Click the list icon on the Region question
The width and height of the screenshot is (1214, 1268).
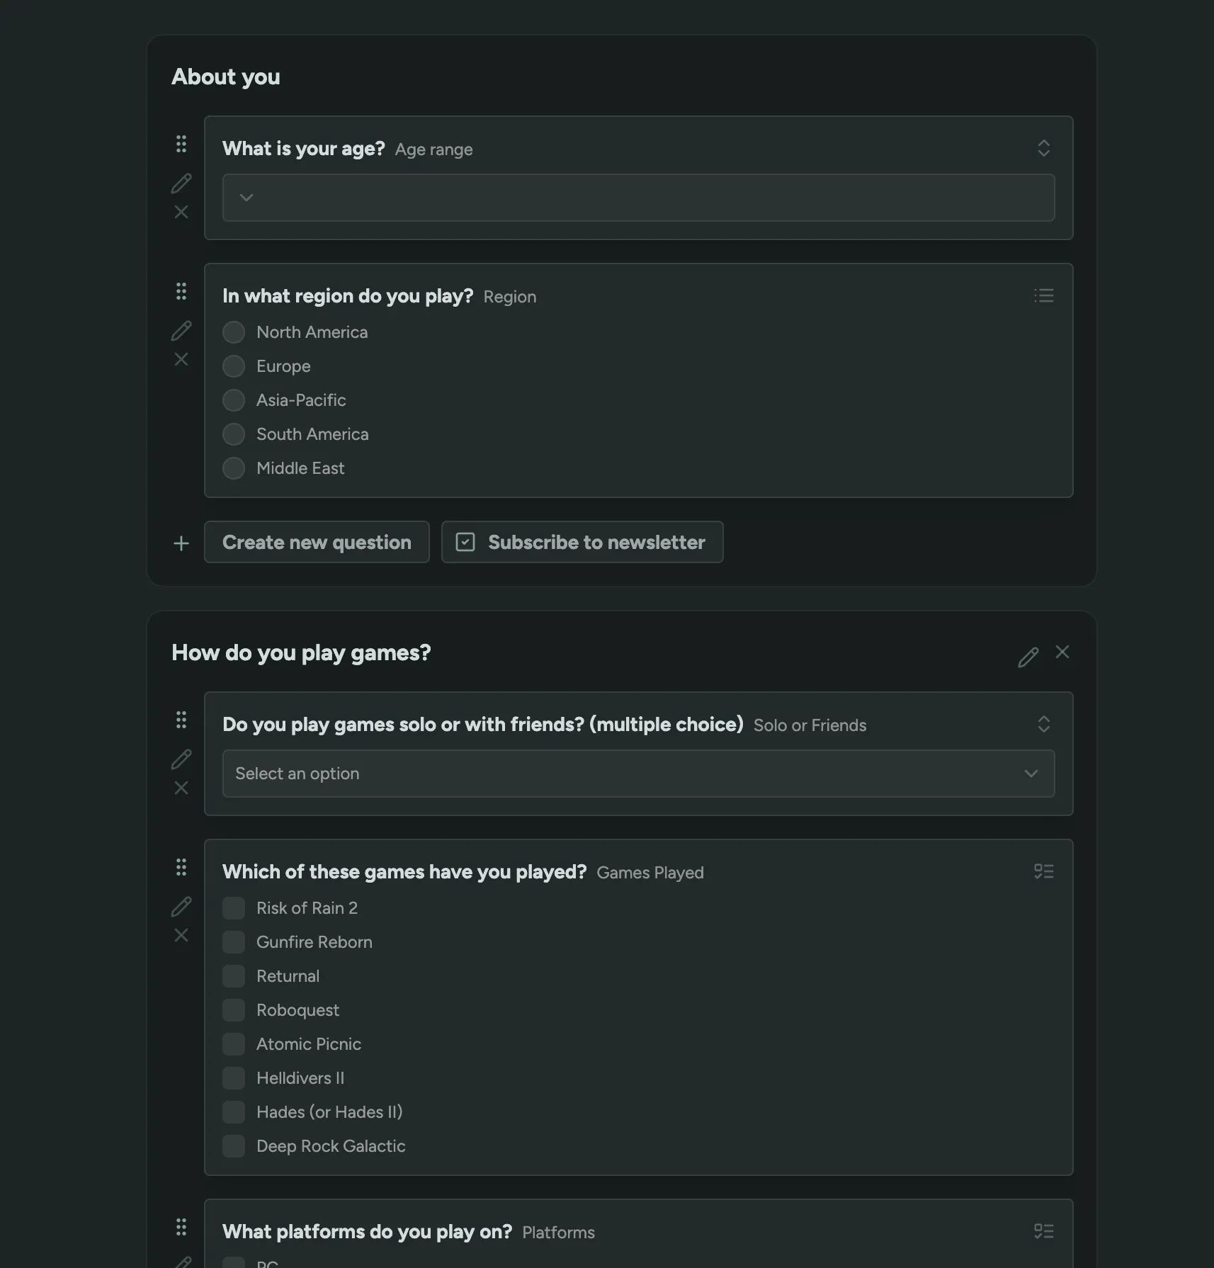pos(1043,295)
